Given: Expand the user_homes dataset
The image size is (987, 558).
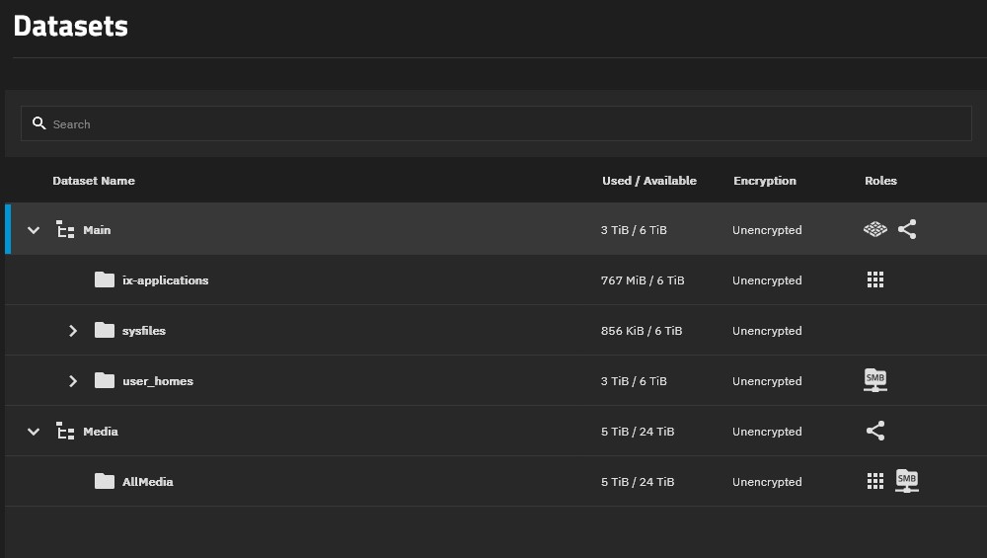Looking at the screenshot, I should pos(73,381).
